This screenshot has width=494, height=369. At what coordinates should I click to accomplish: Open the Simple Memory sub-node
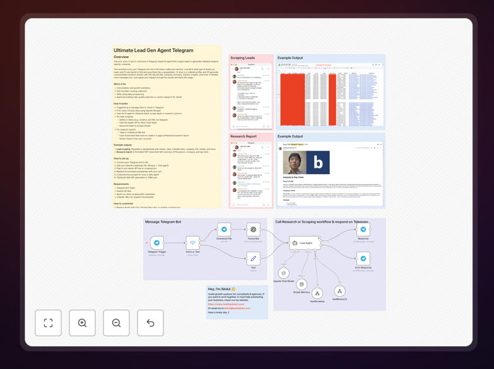pyautogui.click(x=302, y=284)
